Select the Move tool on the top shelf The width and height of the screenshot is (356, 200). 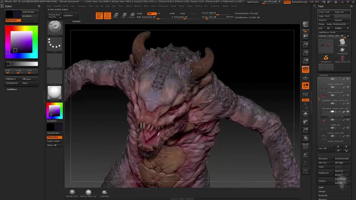(115, 15)
